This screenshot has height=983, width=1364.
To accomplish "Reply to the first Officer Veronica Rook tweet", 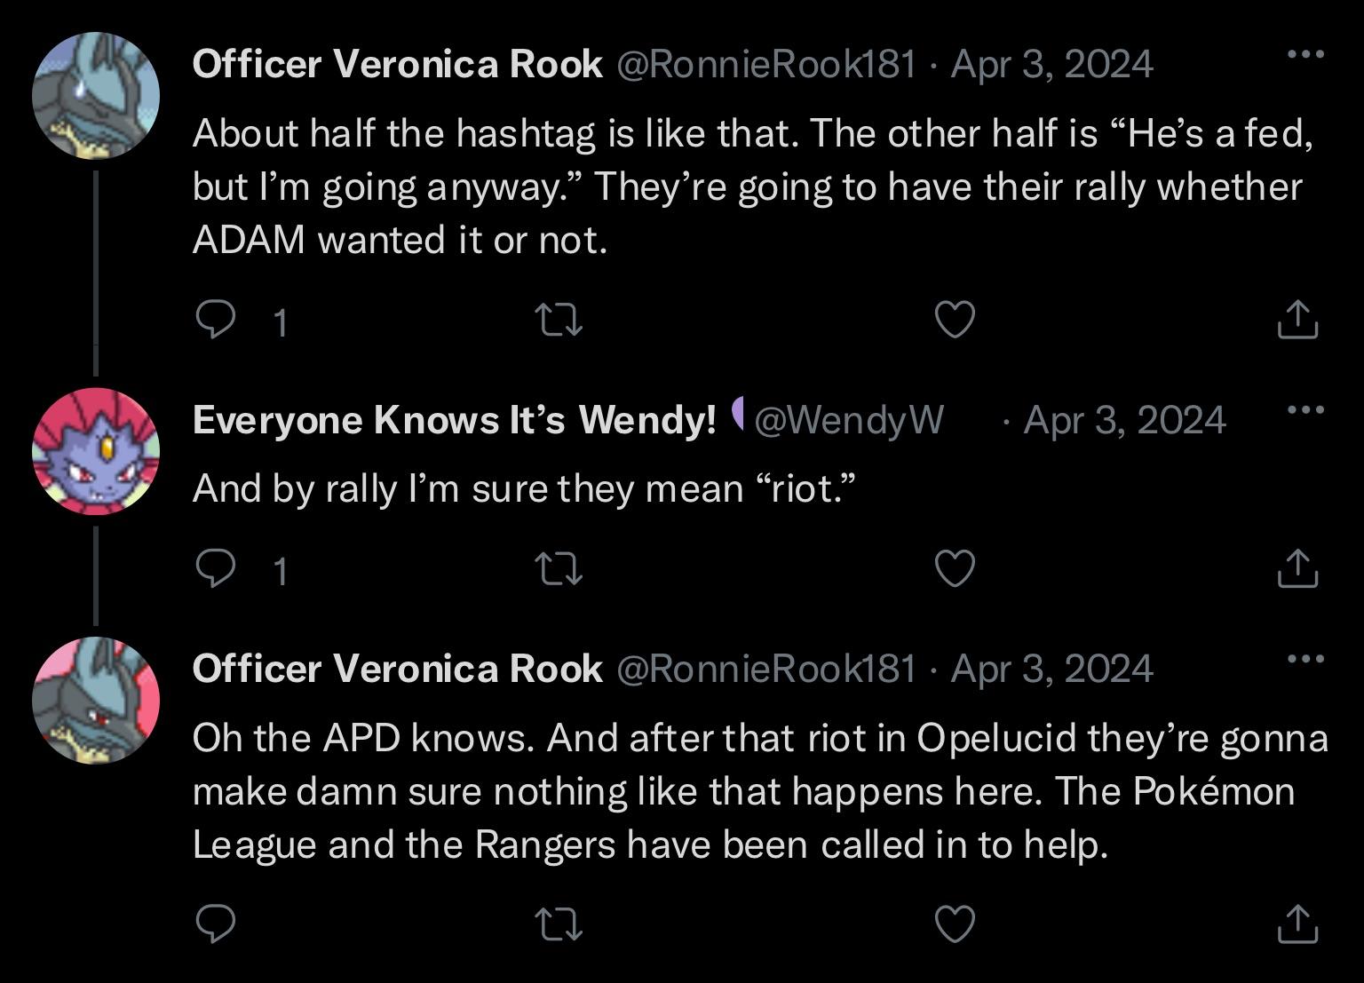I will pyautogui.click(x=216, y=320).
